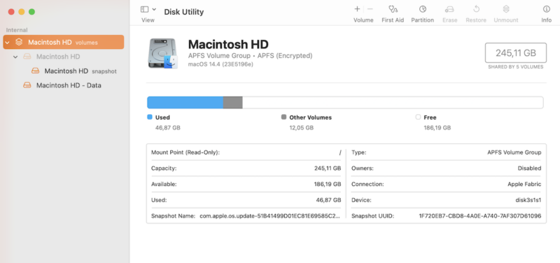Click the Used row value 46,87 GB
560x263 pixels.
click(328, 200)
